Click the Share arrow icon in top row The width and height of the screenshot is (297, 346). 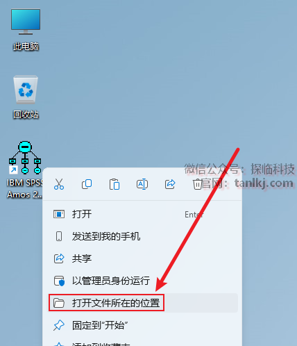(x=170, y=184)
